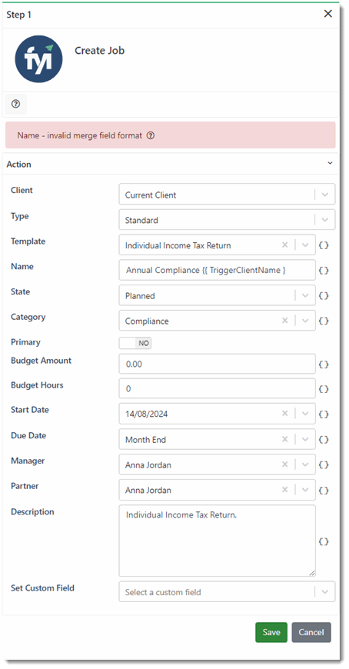The width and height of the screenshot is (349, 669).
Task: Open the Client dropdown
Action: 227,195
